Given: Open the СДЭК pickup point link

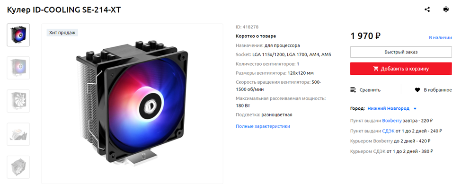Looking at the screenshot, I should 389,131.
